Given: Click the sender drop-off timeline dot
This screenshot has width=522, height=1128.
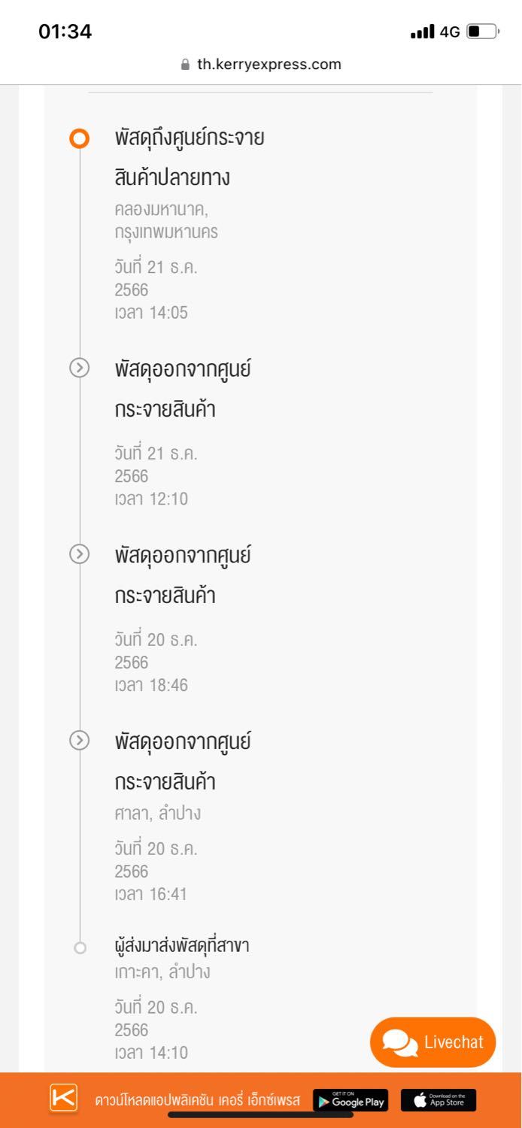Looking at the screenshot, I should click(80, 948).
